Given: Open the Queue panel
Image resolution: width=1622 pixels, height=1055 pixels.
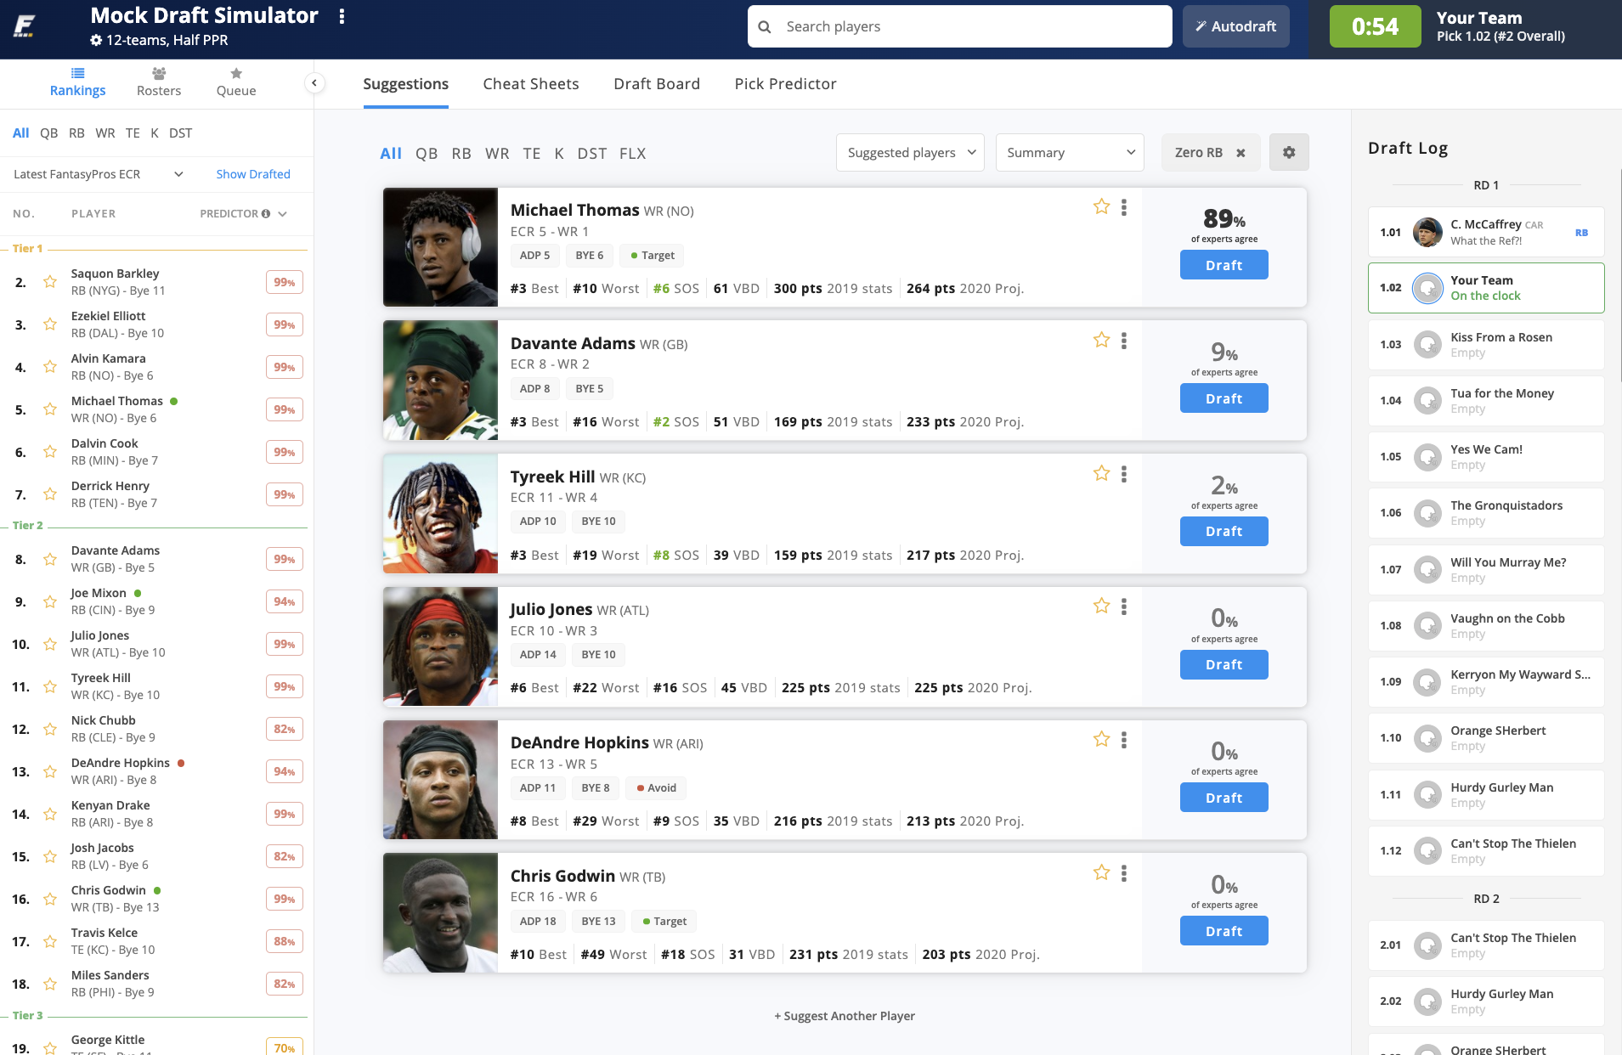Looking at the screenshot, I should click(236, 82).
